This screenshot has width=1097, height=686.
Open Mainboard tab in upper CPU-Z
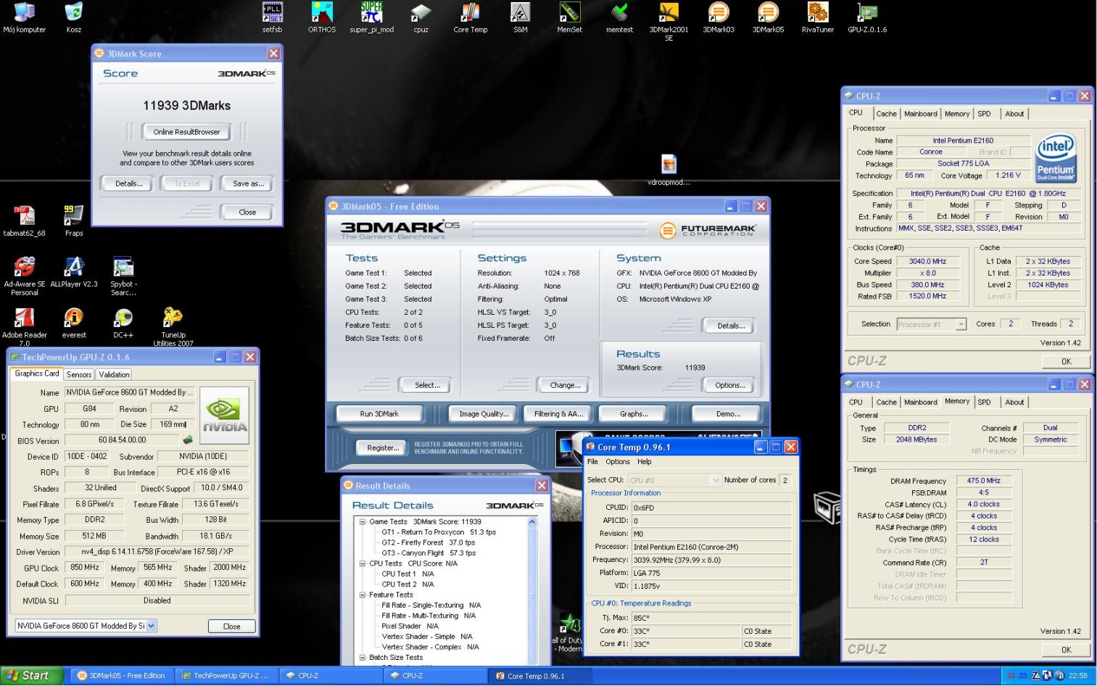coord(920,114)
